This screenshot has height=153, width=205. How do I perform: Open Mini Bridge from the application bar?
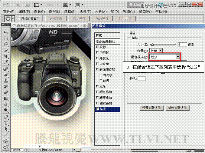tap(27, 5)
